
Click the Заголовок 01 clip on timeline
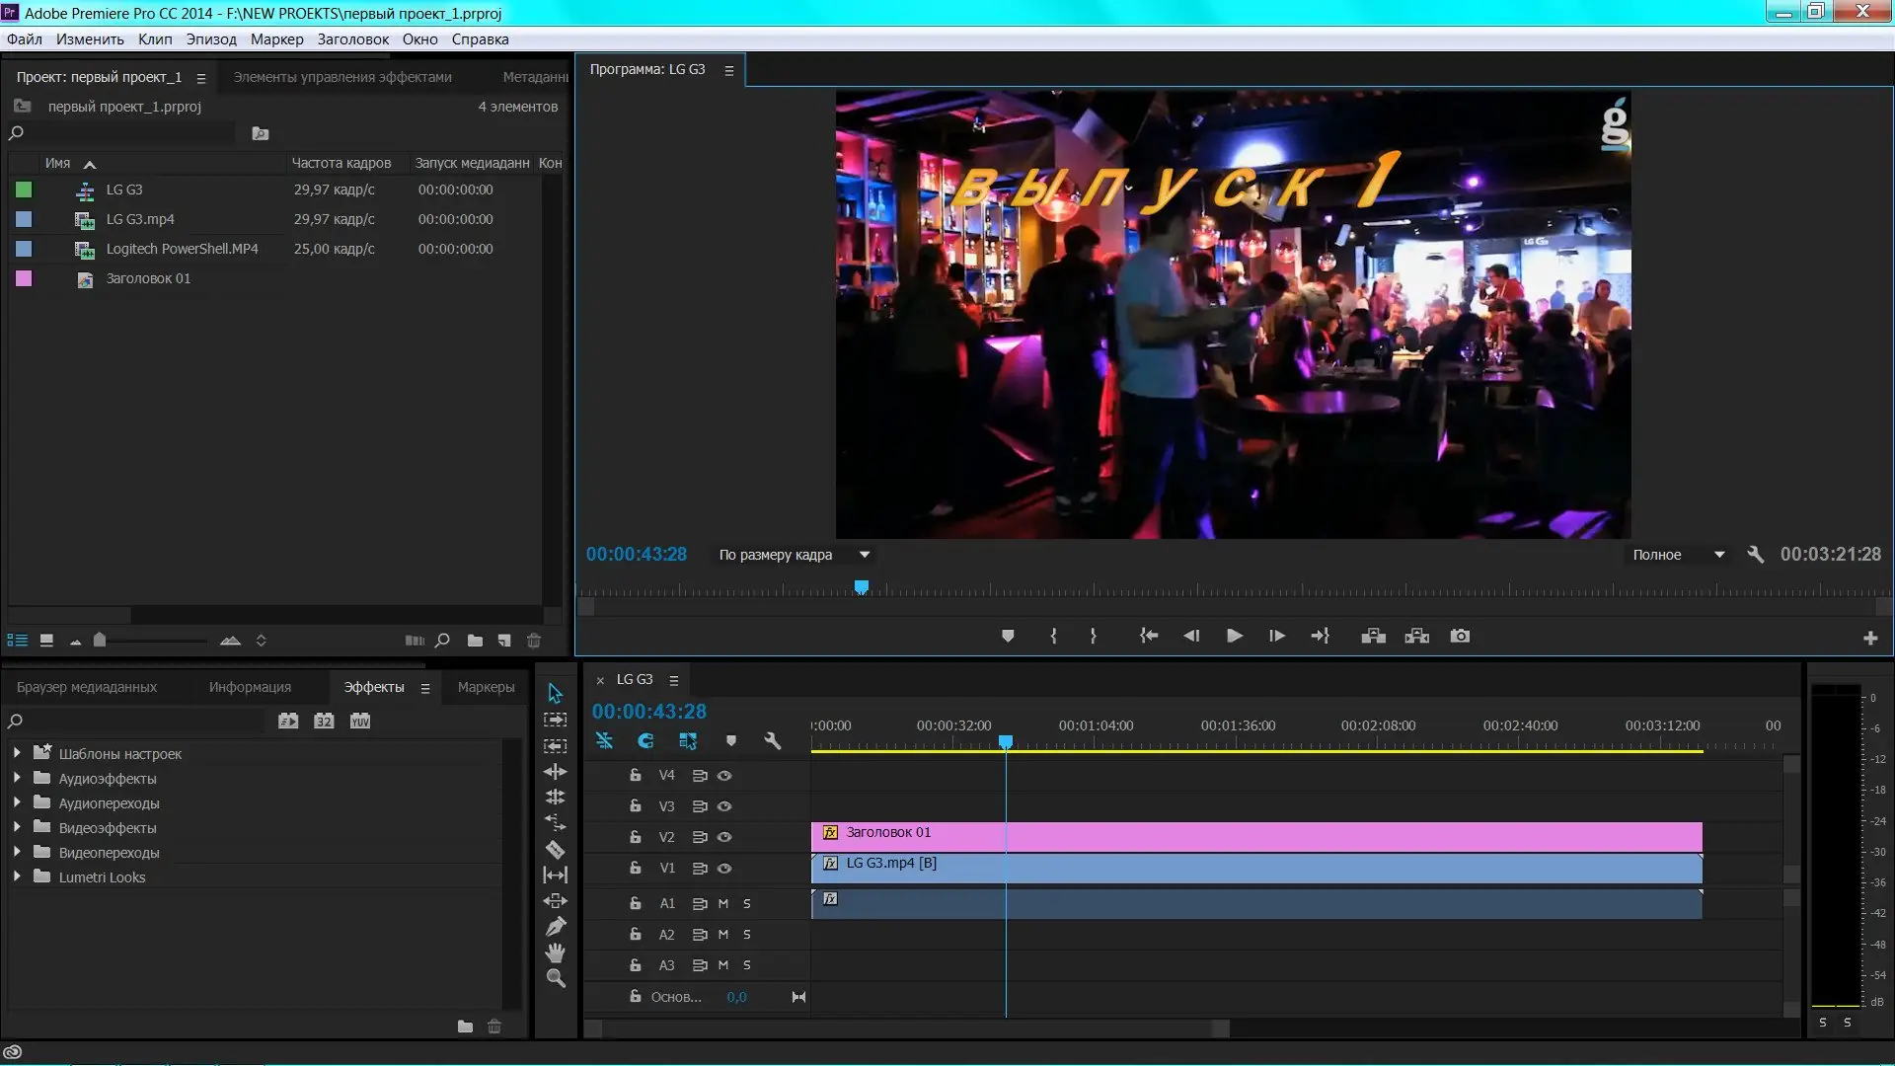[x=1253, y=834]
